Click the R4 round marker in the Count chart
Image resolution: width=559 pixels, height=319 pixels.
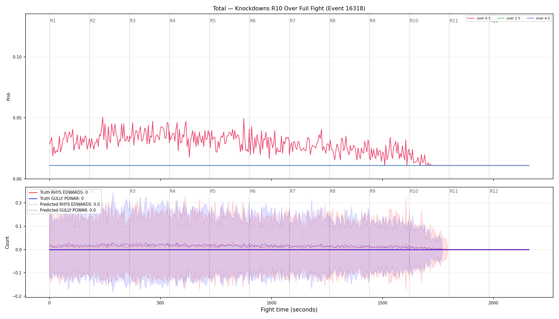click(x=172, y=191)
